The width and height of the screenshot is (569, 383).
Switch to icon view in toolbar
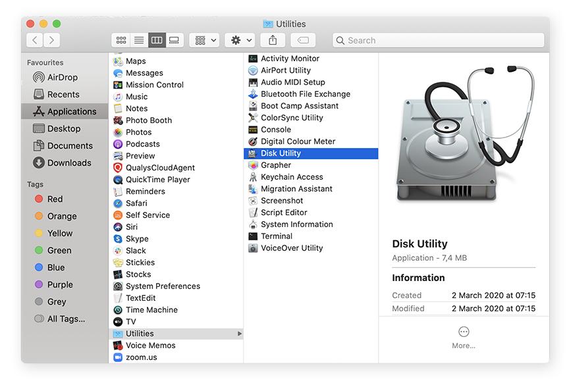tap(121, 40)
